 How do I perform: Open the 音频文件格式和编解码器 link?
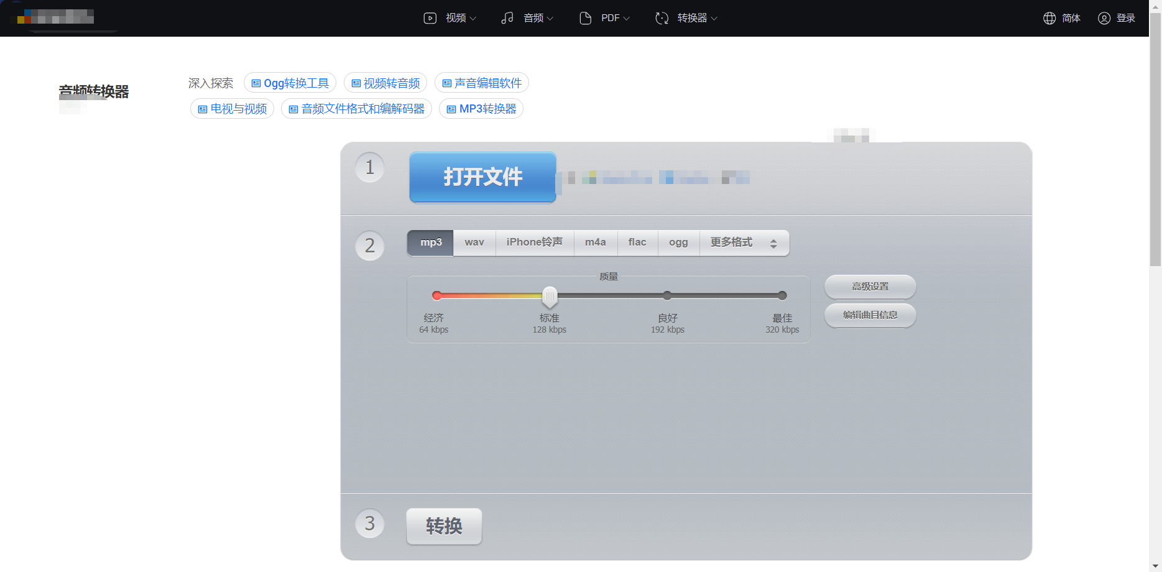coord(356,109)
